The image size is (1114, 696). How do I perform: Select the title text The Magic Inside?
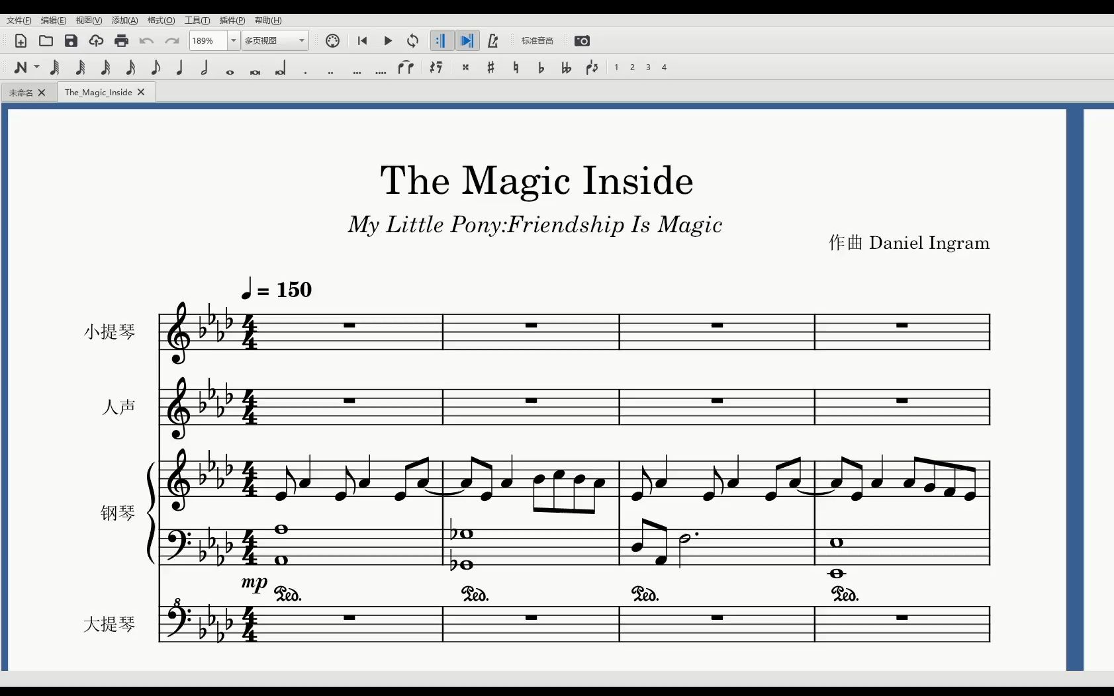(537, 181)
